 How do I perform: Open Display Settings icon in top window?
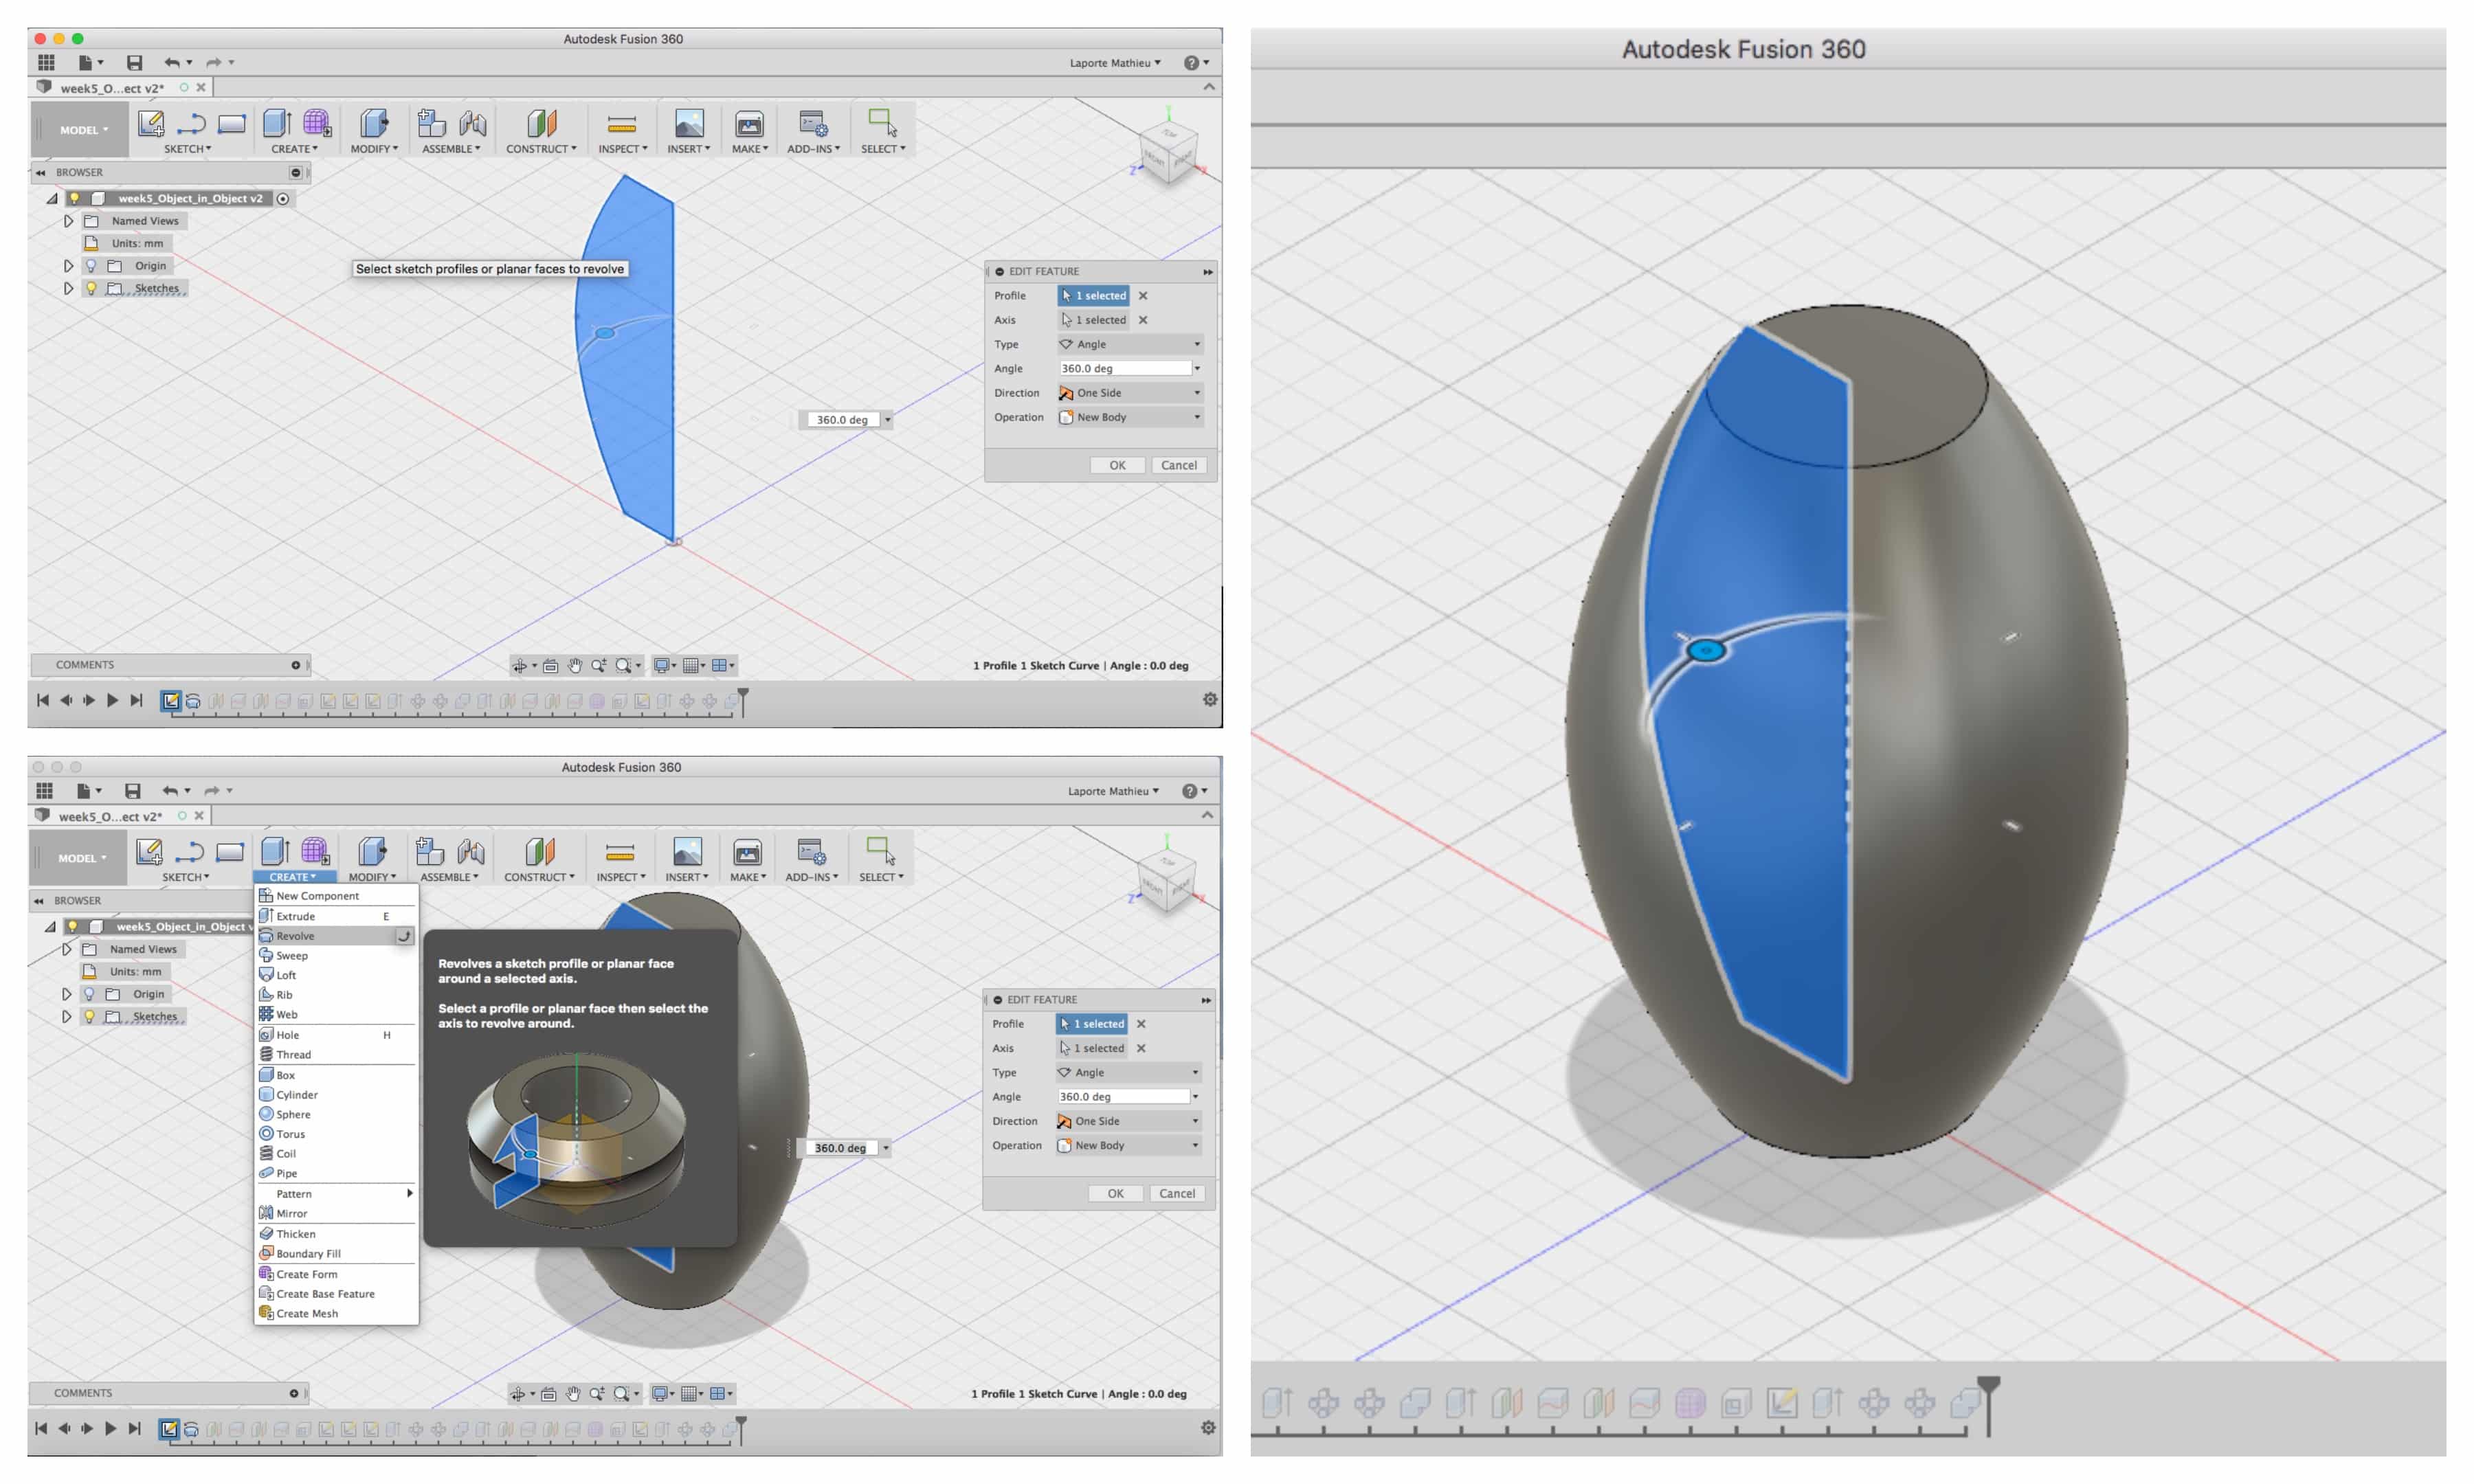[x=661, y=665]
